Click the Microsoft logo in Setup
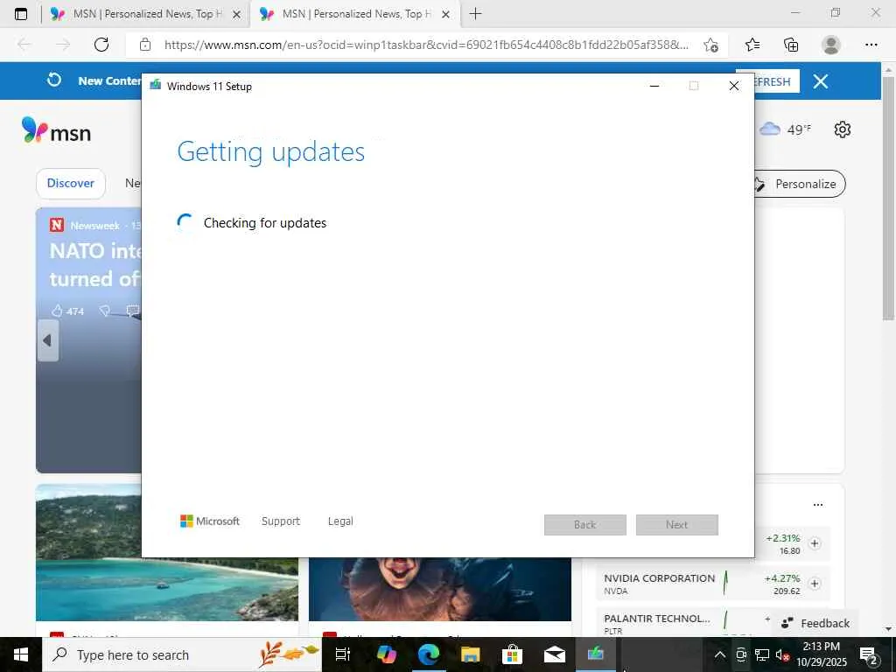The height and width of the screenshot is (672, 896). point(210,521)
